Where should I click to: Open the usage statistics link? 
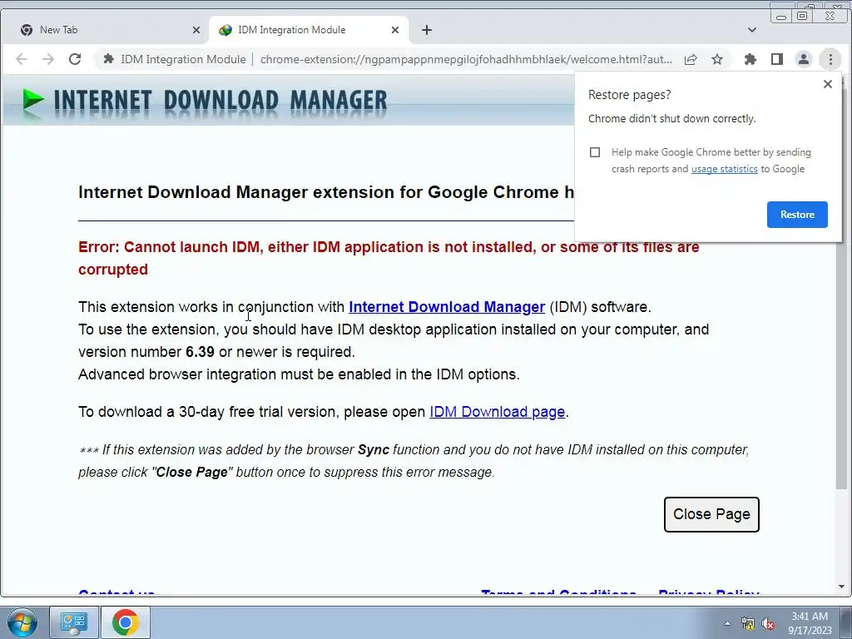725,169
